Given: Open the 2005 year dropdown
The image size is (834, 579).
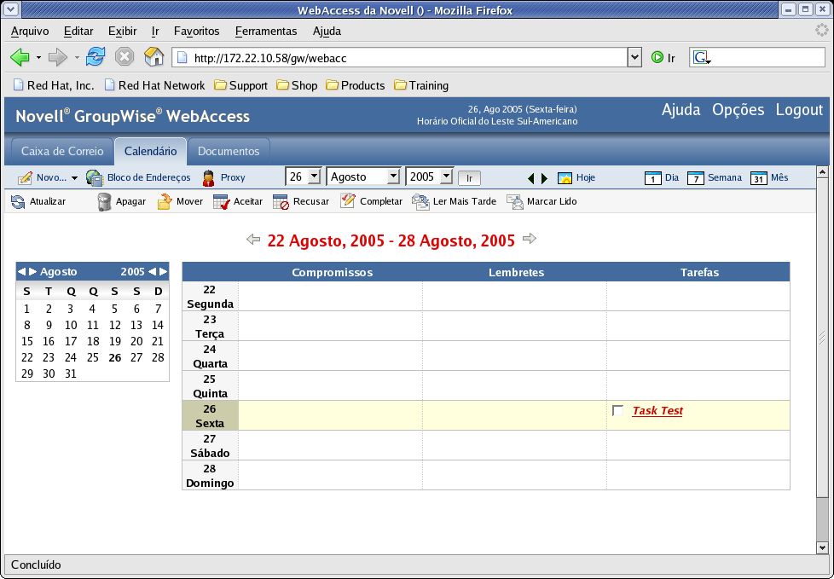Looking at the screenshot, I should (x=446, y=176).
